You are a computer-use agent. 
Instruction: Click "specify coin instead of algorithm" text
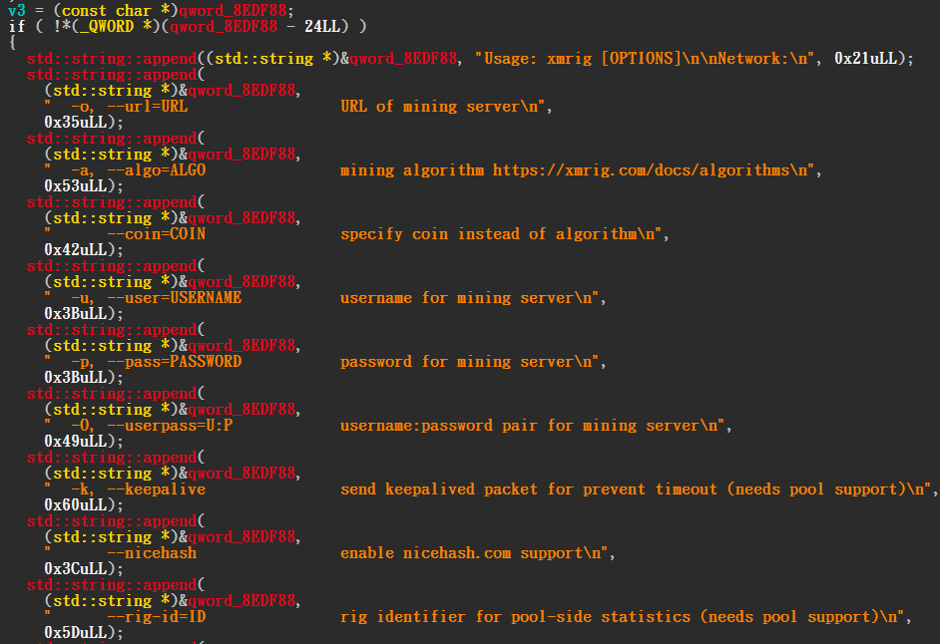click(489, 234)
